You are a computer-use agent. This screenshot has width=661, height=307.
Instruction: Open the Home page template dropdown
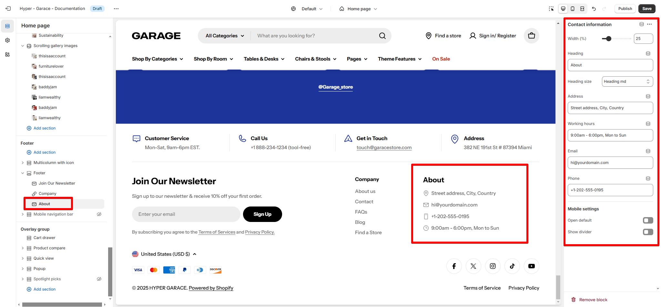tap(358, 9)
